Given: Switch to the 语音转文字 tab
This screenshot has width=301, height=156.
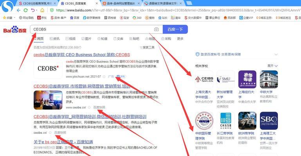Looking at the screenshot, I should point(163,4).
